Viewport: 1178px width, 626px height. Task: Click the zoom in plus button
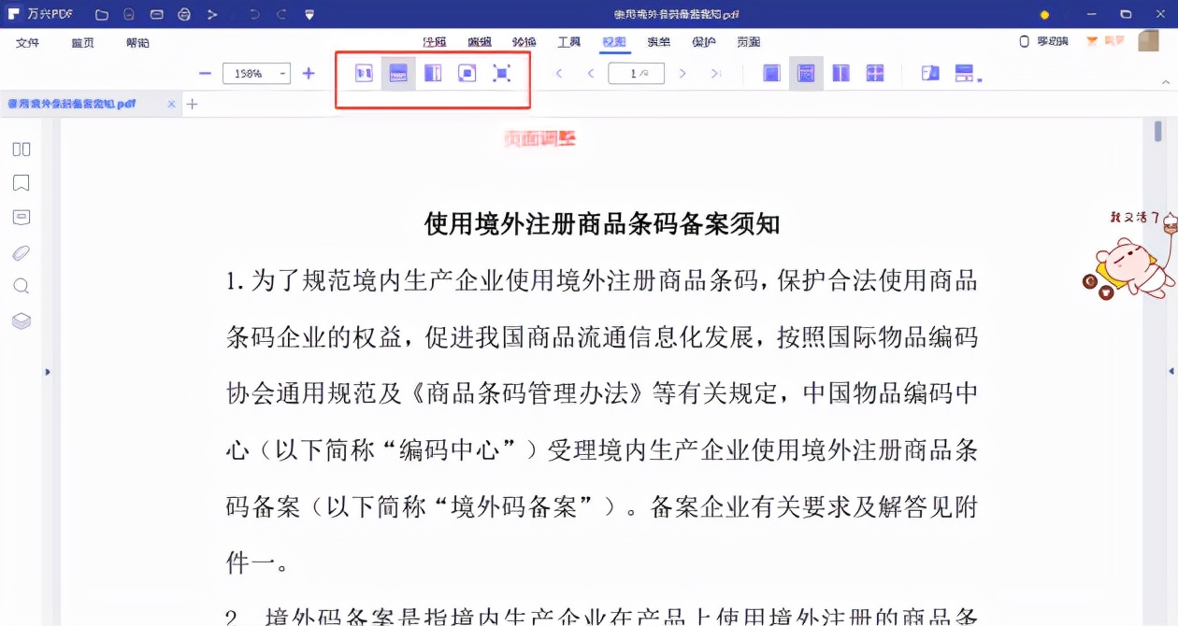309,72
